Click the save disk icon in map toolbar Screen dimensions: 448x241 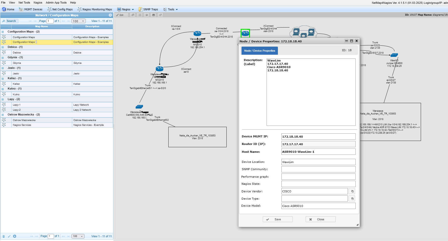pos(153,15)
